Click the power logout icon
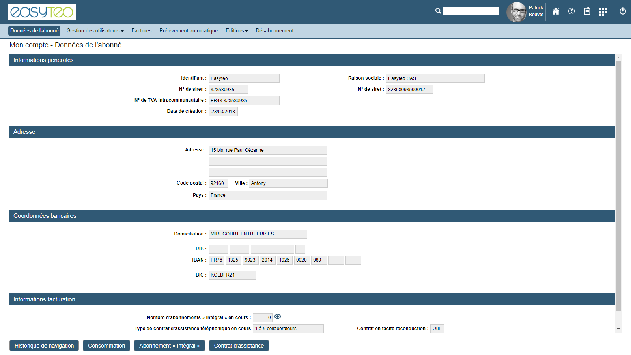The width and height of the screenshot is (631, 355). coord(623,11)
